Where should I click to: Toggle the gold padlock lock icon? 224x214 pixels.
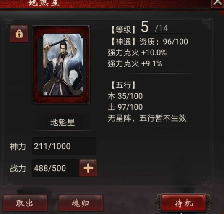(x=19, y=34)
